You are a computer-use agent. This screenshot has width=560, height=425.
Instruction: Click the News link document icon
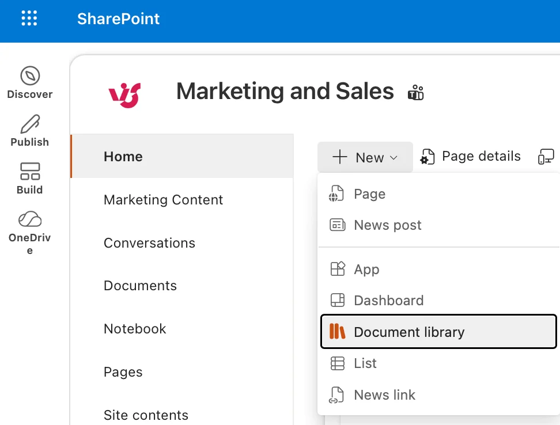click(x=336, y=395)
